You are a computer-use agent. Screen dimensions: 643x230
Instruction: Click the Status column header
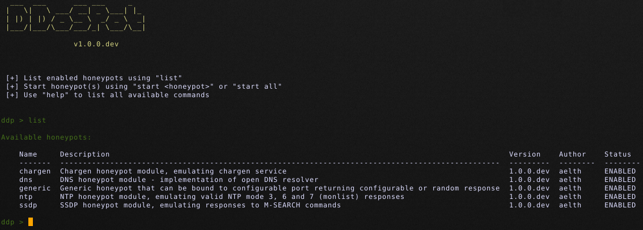coord(617,154)
